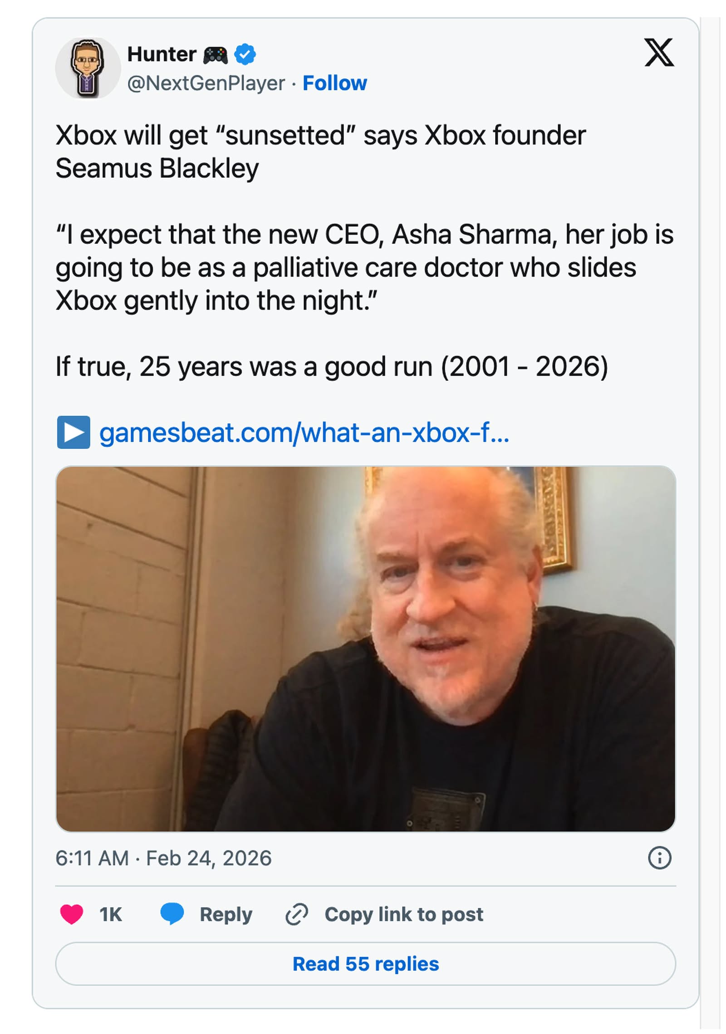Image resolution: width=726 pixels, height=1034 pixels.
Task: Like the post with the heart icon
Action: tap(72, 914)
